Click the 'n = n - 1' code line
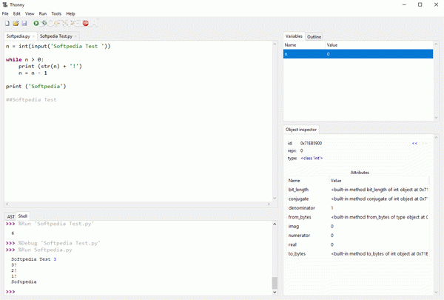Image resolution: width=444 pixels, height=300 pixels. 33,73
